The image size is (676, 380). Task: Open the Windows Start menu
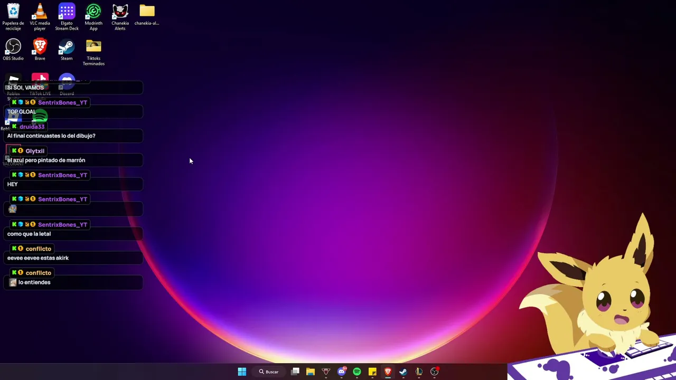[242, 372]
